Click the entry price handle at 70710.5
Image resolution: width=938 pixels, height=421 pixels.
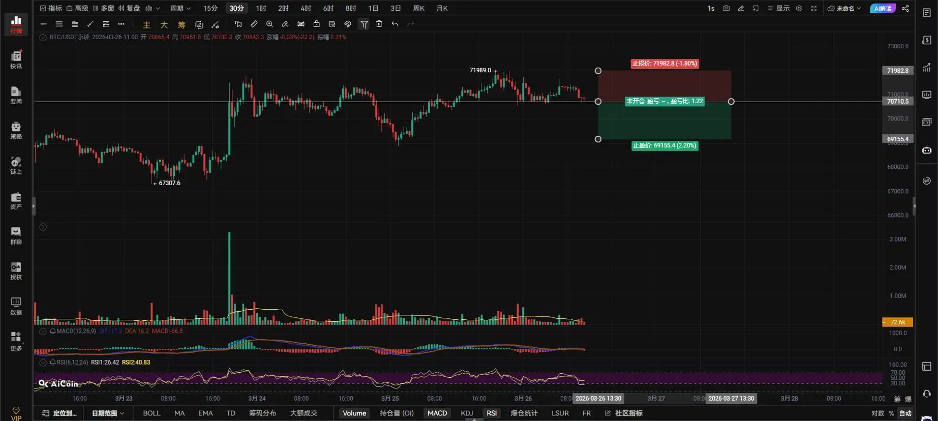[x=598, y=102]
